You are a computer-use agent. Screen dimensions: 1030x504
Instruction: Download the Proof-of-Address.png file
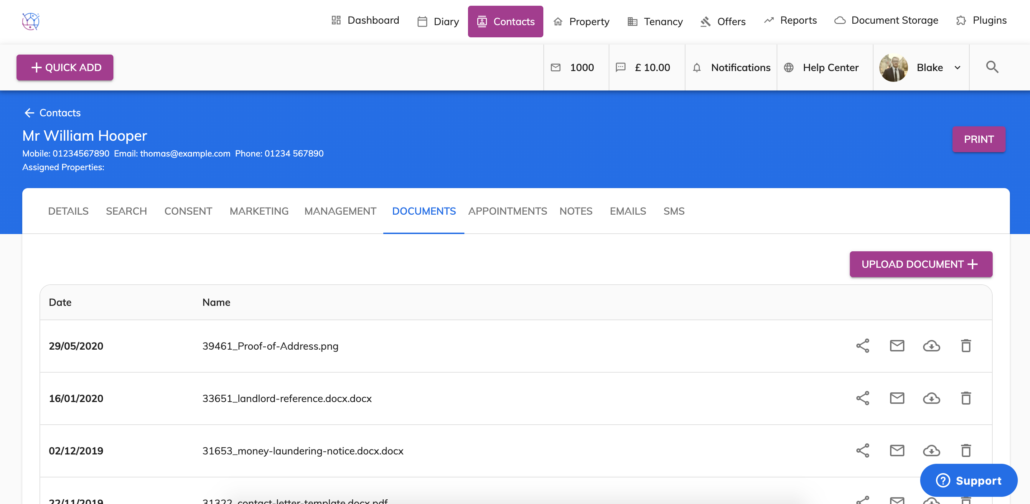pos(931,346)
